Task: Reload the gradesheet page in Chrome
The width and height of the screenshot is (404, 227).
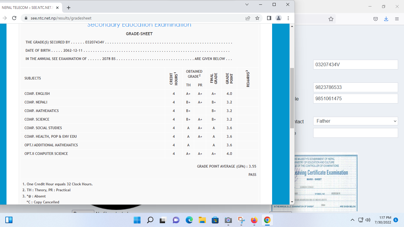Action: tap(14, 18)
